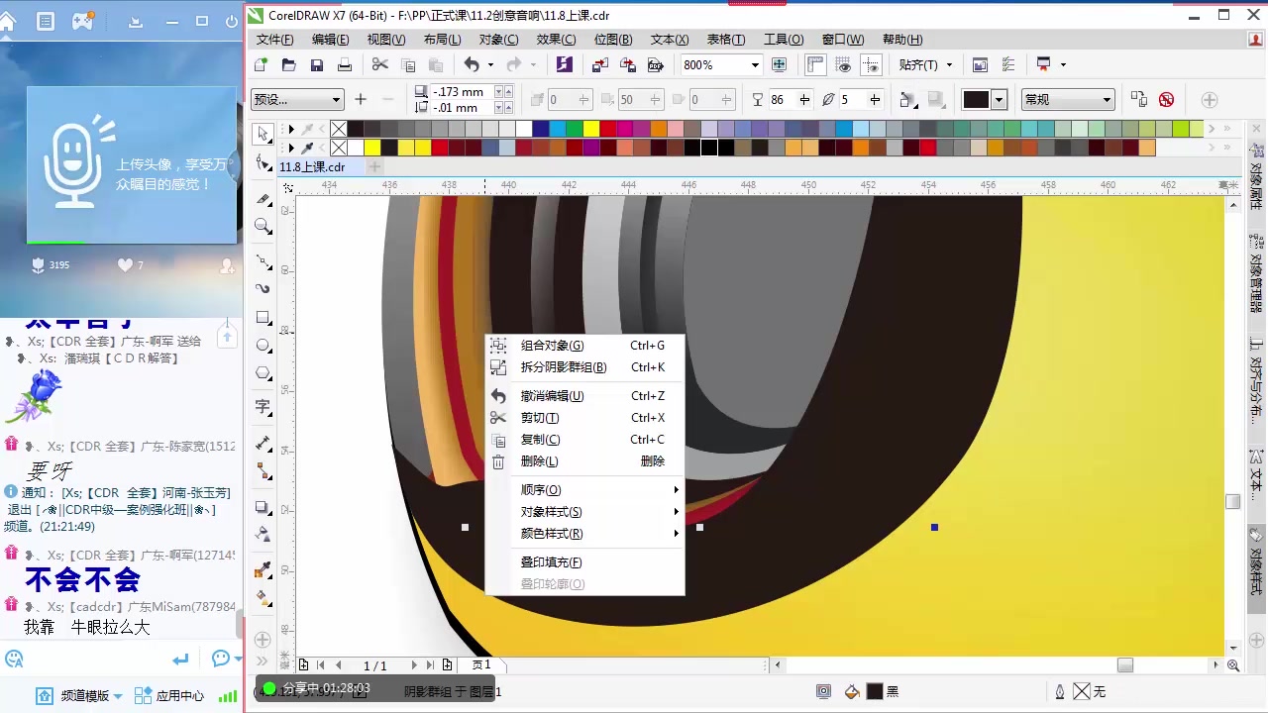Click the Publish to PDF icon
This screenshot has width=1268, height=713.
pos(655,64)
